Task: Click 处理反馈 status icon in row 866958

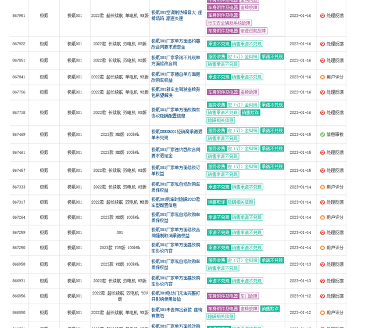Action: (323, 264)
